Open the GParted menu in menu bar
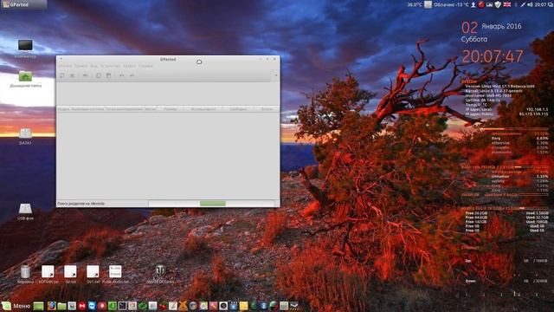The width and height of the screenshot is (554, 312). 65,66
